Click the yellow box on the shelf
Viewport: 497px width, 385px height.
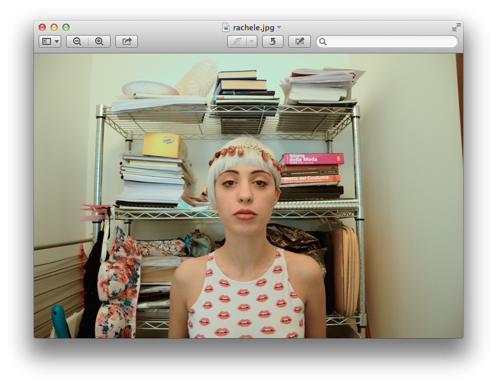165,145
